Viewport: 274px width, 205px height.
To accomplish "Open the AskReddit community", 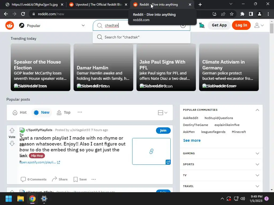I will 191,118.
